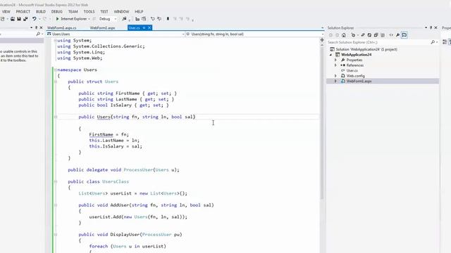Click the Collapse All icon in Solution Explorer
This screenshot has height=253, width=451.
[376, 35]
